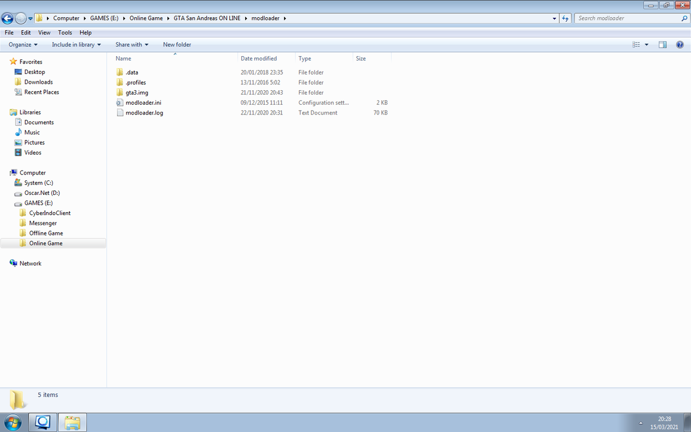The height and width of the screenshot is (432, 691).
Task: Open the System (C:) drive
Action: [x=38, y=183]
